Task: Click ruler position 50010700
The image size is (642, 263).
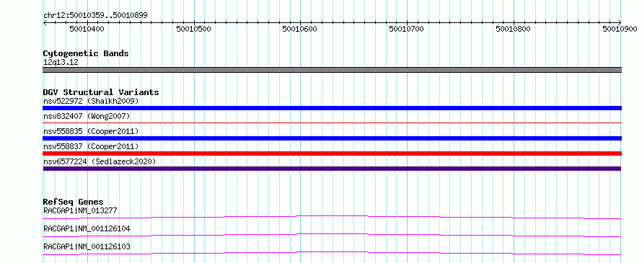Action: point(407,29)
